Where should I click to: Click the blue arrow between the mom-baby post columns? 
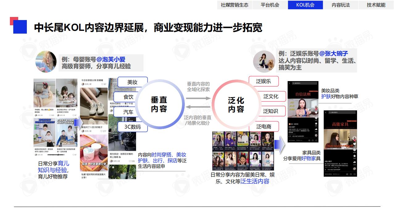click(78, 122)
